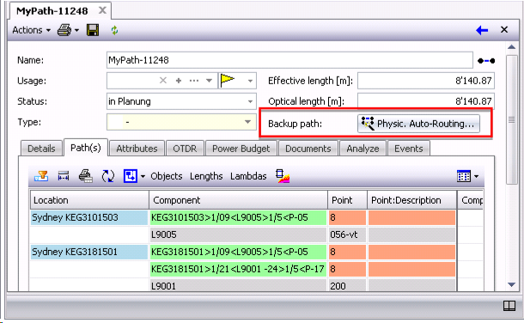Click the filter icon in path toolbar
524x323 pixels.
pos(41,176)
